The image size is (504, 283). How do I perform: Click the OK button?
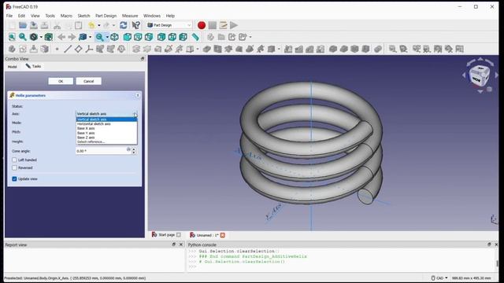pos(61,81)
